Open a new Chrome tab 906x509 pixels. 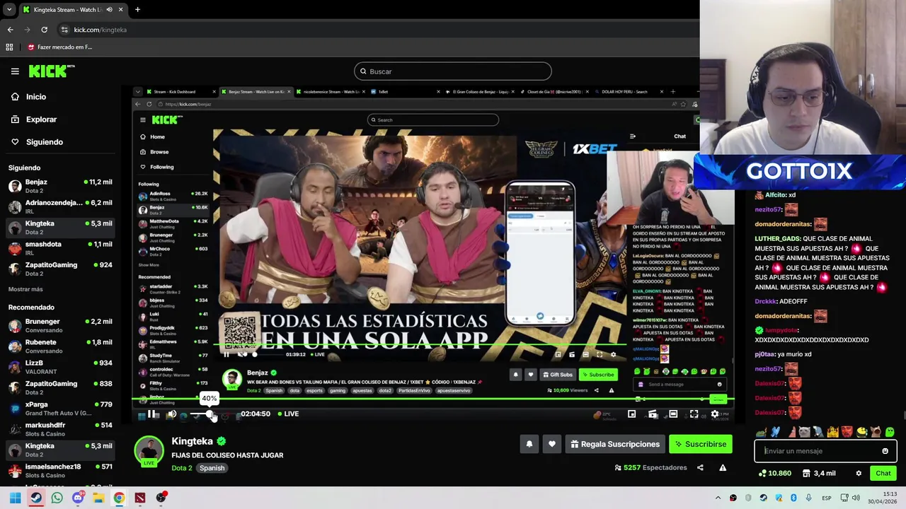click(x=137, y=10)
